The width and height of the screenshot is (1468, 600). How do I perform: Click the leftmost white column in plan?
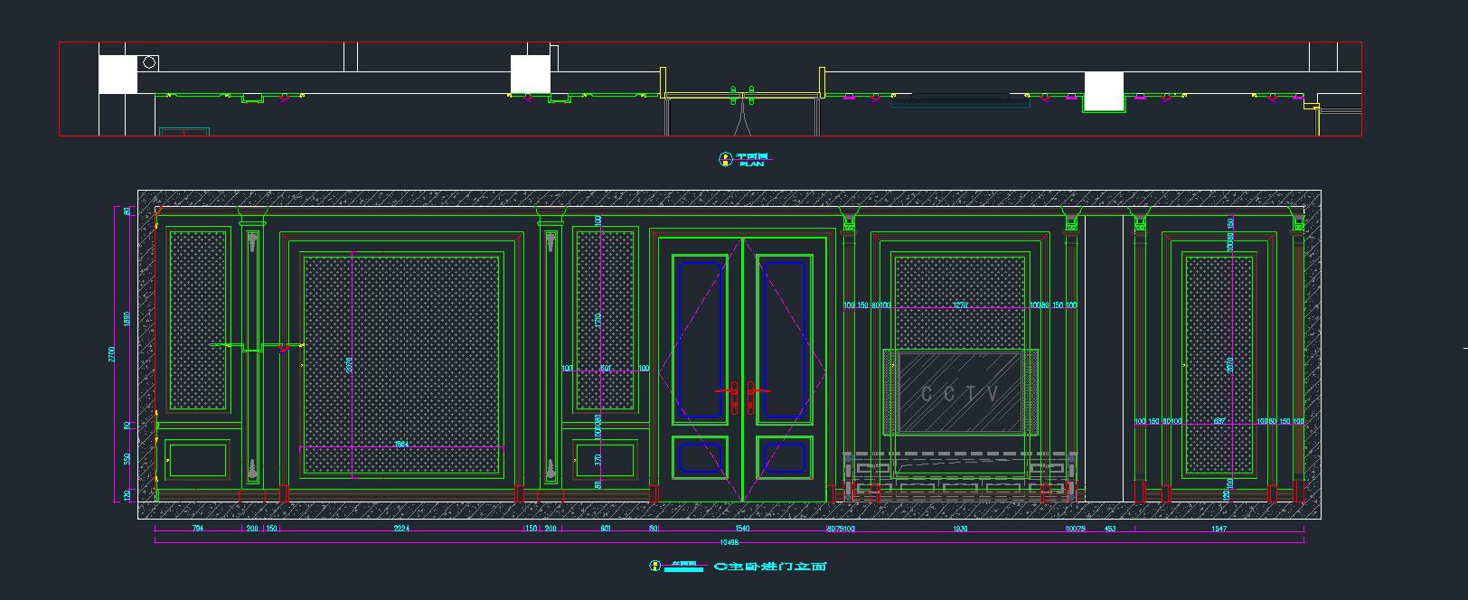point(118,74)
